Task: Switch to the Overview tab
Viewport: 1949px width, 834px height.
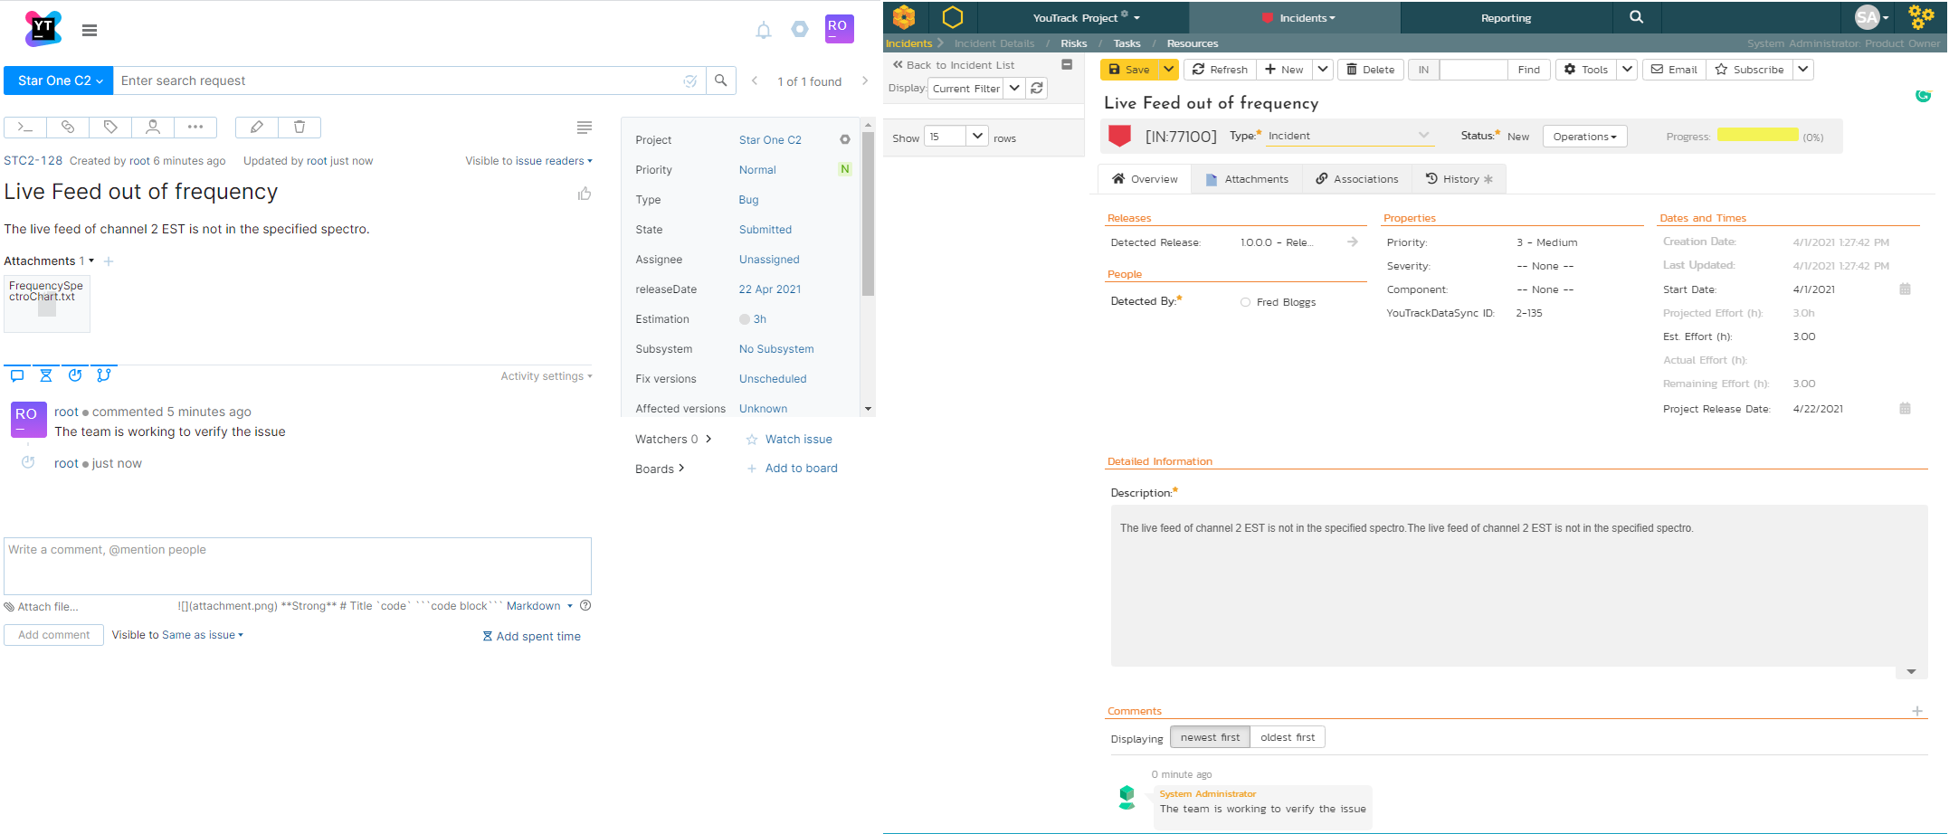Action: [1145, 179]
